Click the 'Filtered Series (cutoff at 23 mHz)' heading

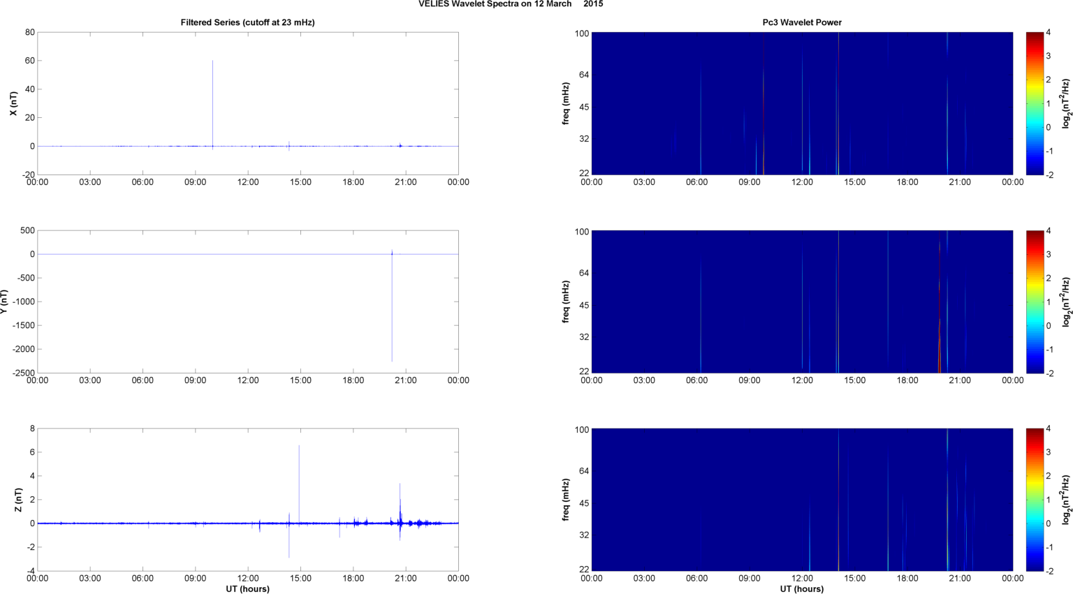pyautogui.click(x=248, y=22)
